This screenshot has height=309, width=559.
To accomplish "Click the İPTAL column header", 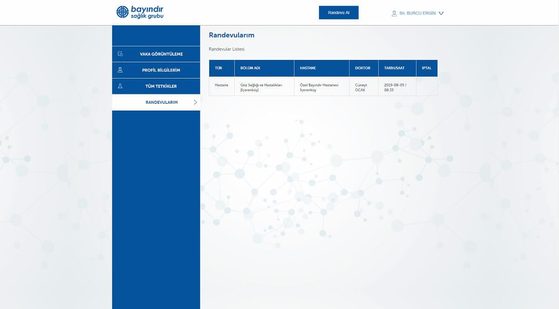I will tap(426, 68).
